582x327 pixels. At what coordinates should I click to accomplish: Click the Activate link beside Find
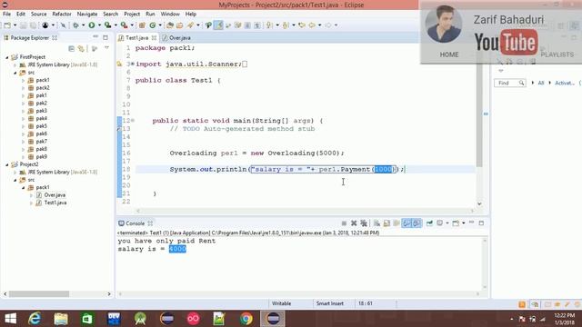(564, 83)
